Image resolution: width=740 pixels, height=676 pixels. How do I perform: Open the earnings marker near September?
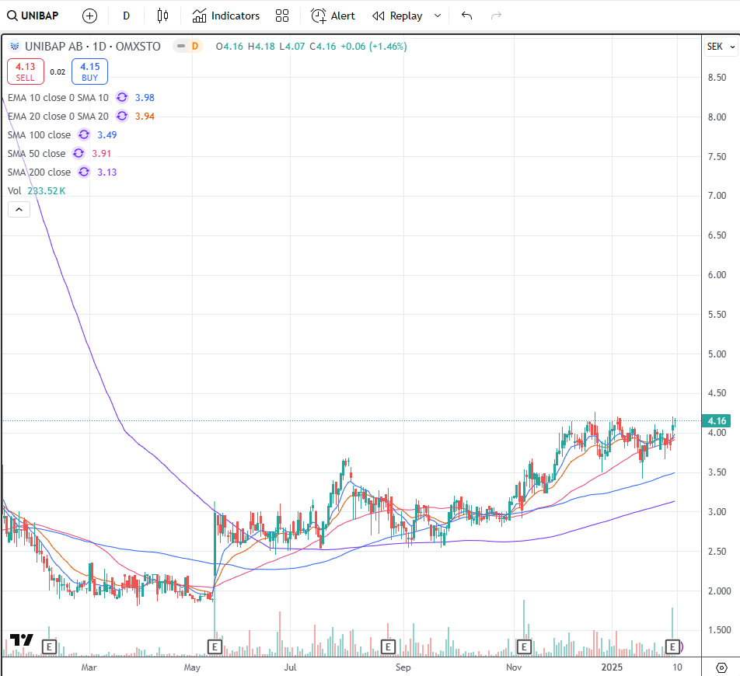(x=388, y=646)
